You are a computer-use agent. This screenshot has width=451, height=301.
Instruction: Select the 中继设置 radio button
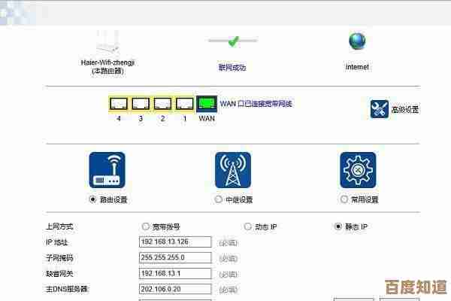tap(219, 200)
